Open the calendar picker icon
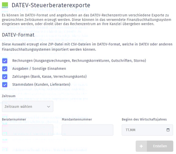Screen dimensions: 176x154 click(x=168, y=130)
